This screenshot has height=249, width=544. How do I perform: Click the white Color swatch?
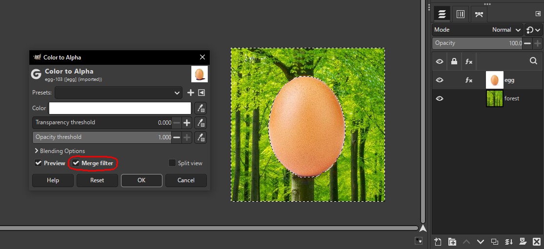tap(120, 108)
